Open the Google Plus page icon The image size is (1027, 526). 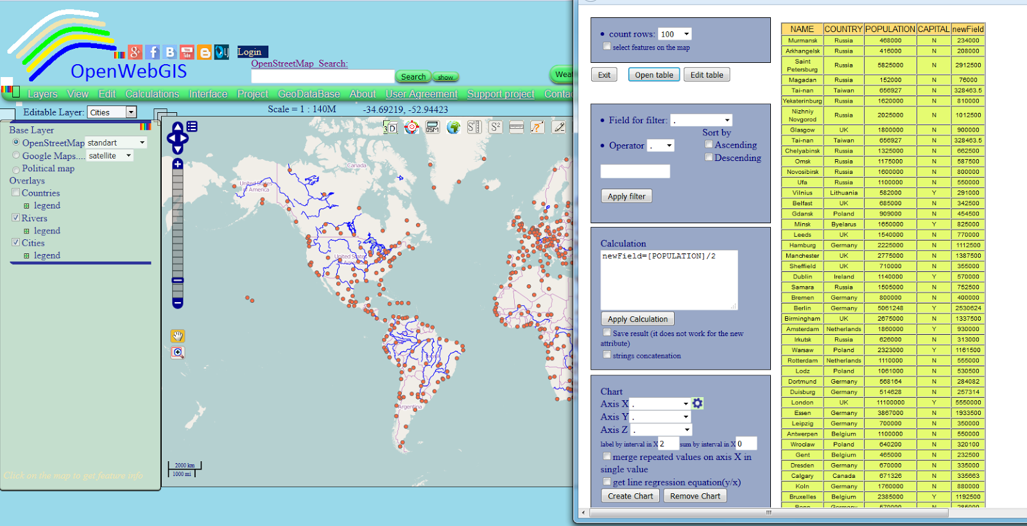click(135, 52)
